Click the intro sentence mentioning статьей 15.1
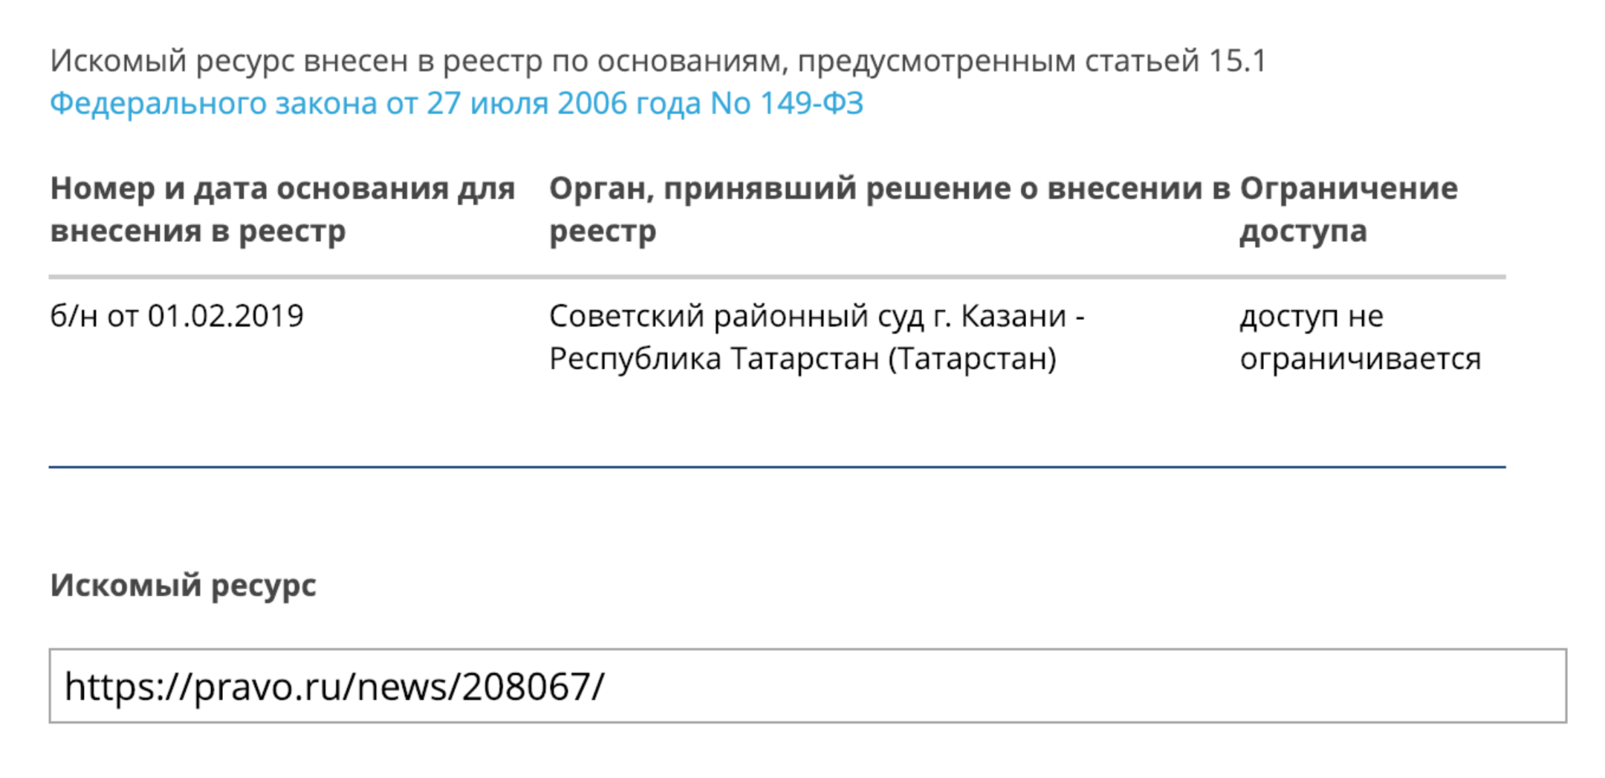This screenshot has width=1605, height=778. click(x=658, y=61)
